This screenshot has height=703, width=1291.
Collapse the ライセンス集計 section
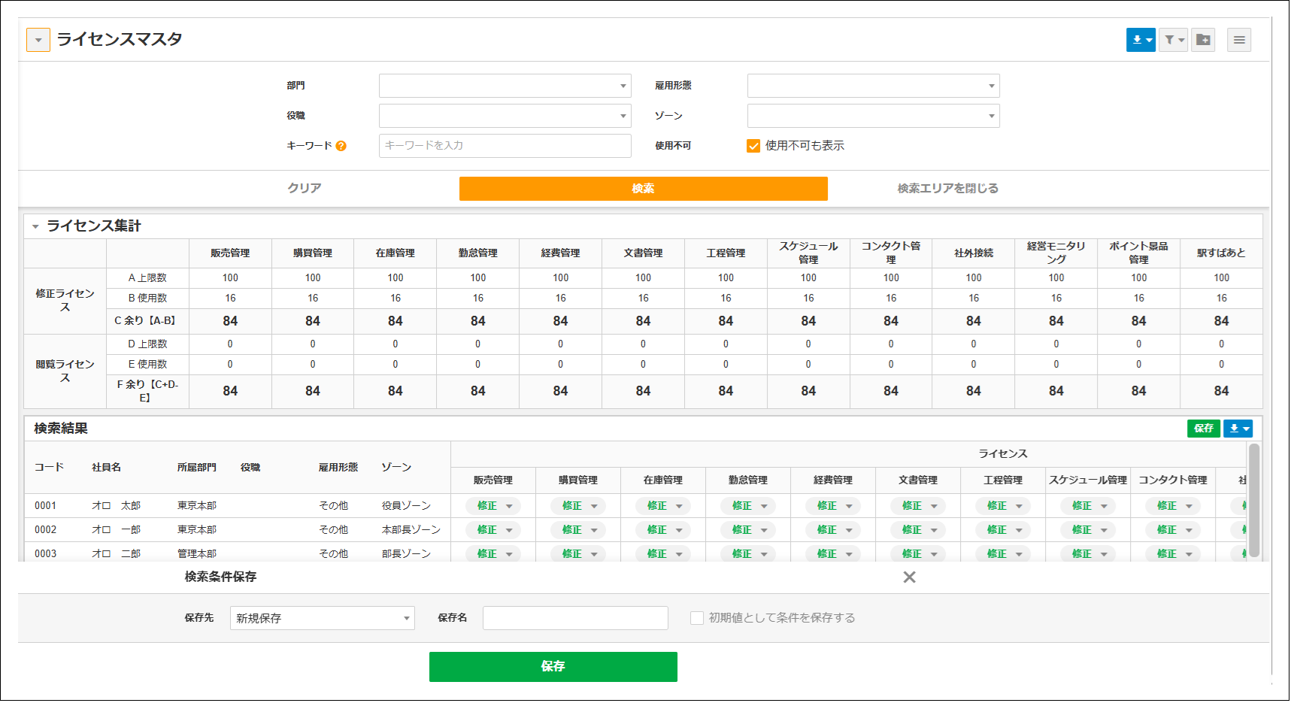35,226
